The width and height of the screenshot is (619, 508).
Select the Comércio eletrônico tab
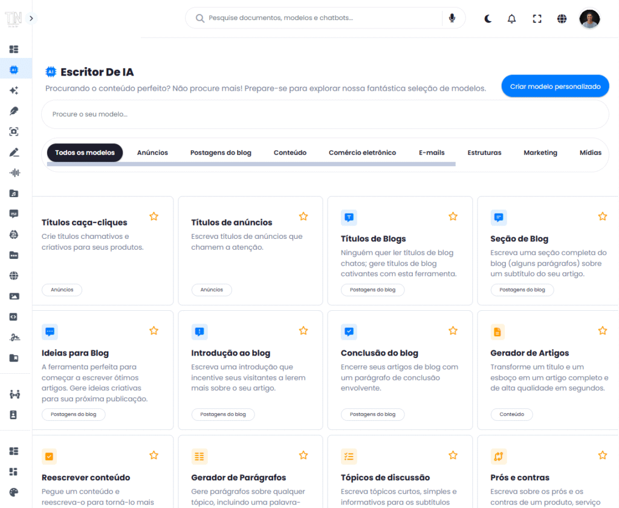362,153
